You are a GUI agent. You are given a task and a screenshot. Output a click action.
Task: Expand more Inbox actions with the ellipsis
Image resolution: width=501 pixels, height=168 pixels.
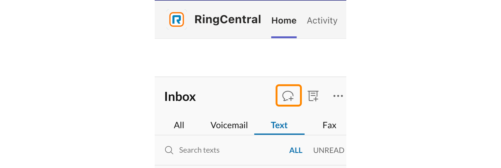[x=338, y=96]
